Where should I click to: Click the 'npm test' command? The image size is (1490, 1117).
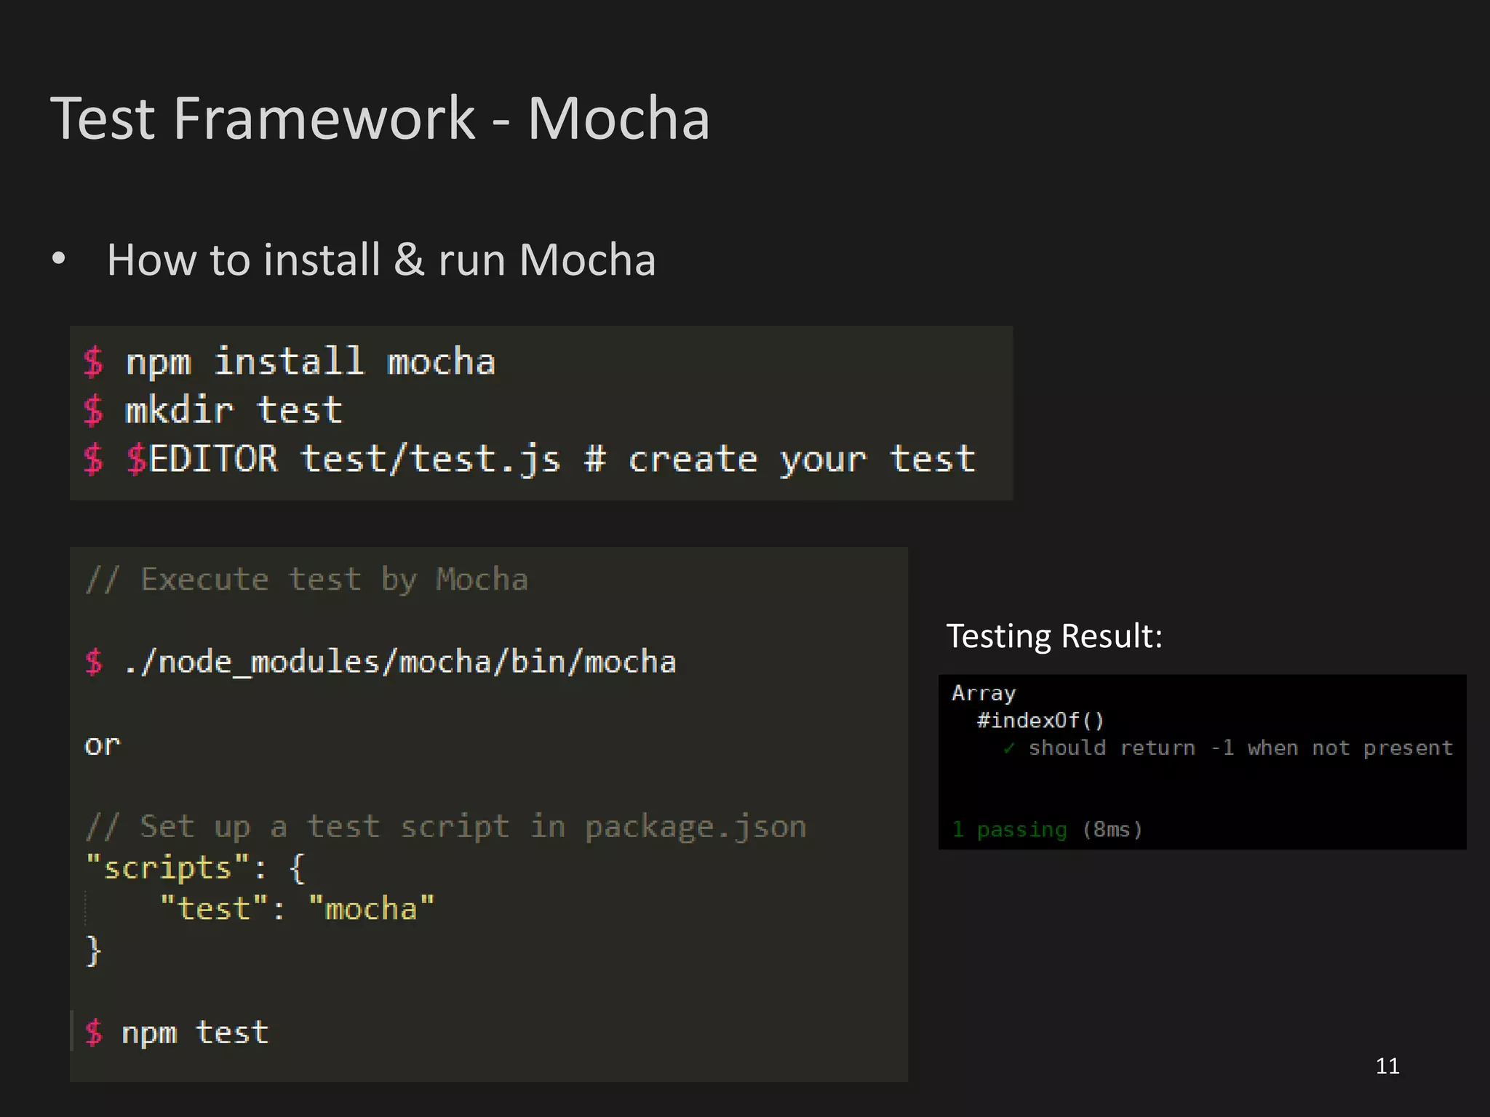pos(195,1033)
